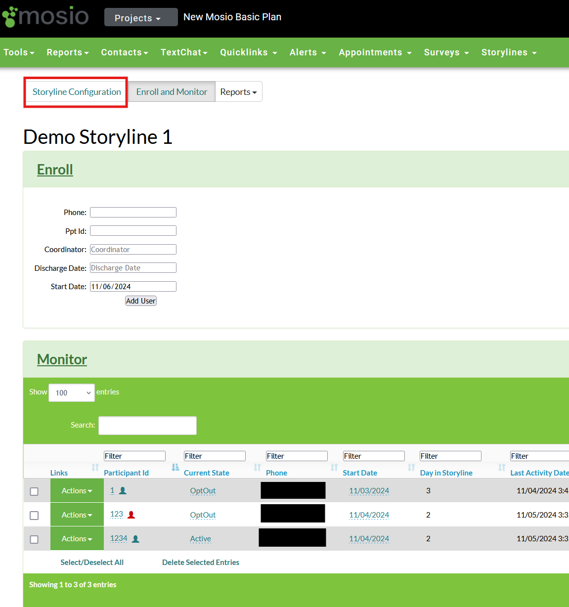
Task: Sort by the Participant Id column arrows
Action: [x=175, y=467]
